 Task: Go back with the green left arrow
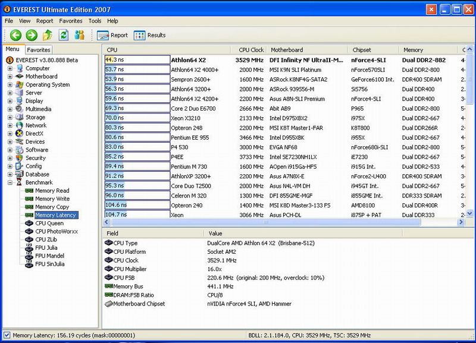[x=16, y=35]
